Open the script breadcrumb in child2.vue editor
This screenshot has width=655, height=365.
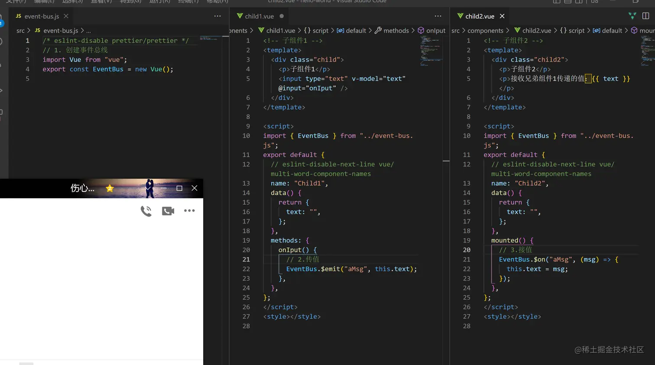click(x=572, y=31)
